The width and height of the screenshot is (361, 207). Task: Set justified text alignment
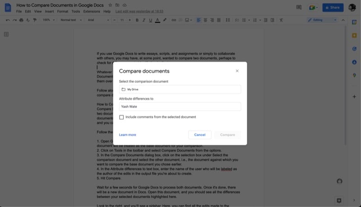pyautogui.click(x=219, y=20)
